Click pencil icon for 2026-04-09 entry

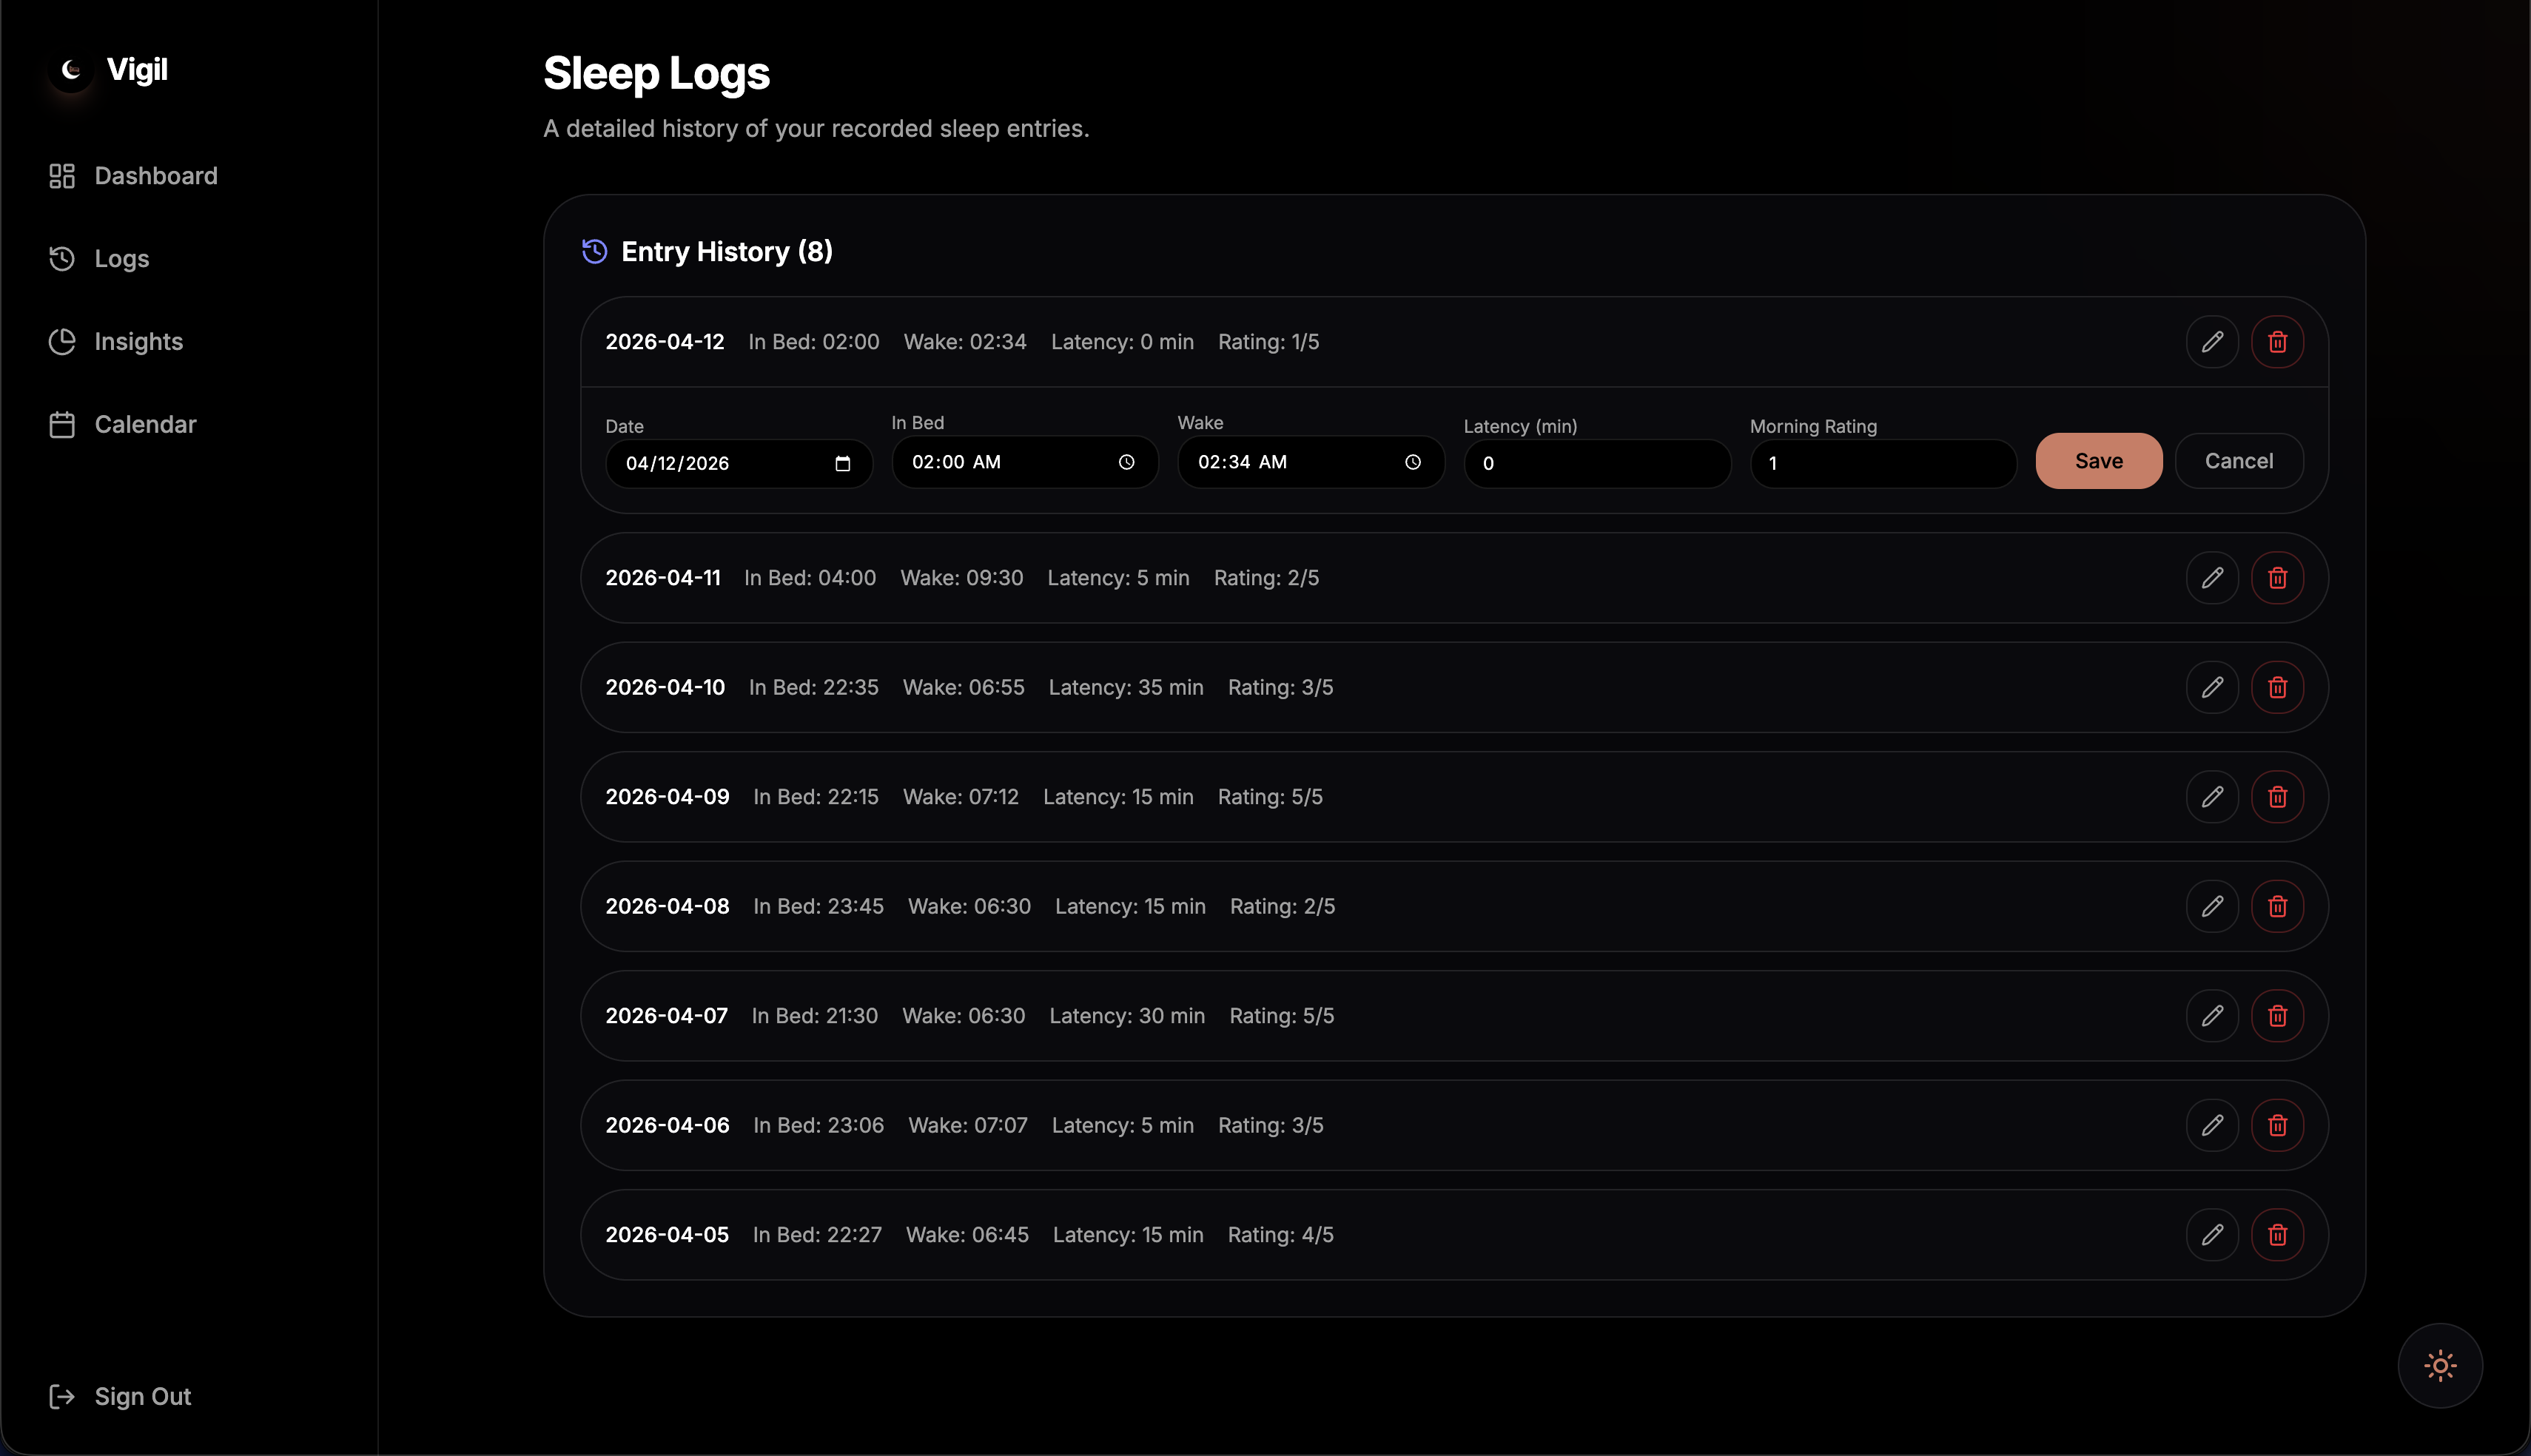pos(2212,797)
